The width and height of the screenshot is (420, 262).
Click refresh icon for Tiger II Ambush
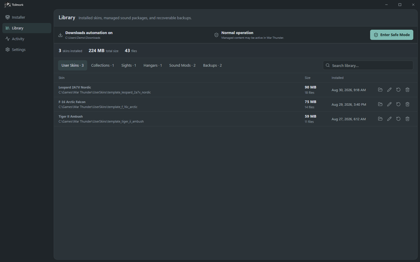tap(398, 119)
